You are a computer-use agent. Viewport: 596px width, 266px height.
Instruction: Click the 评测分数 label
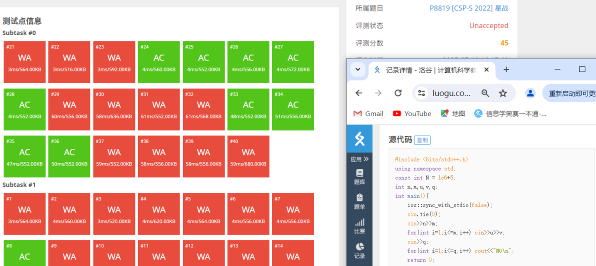point(369,43)
